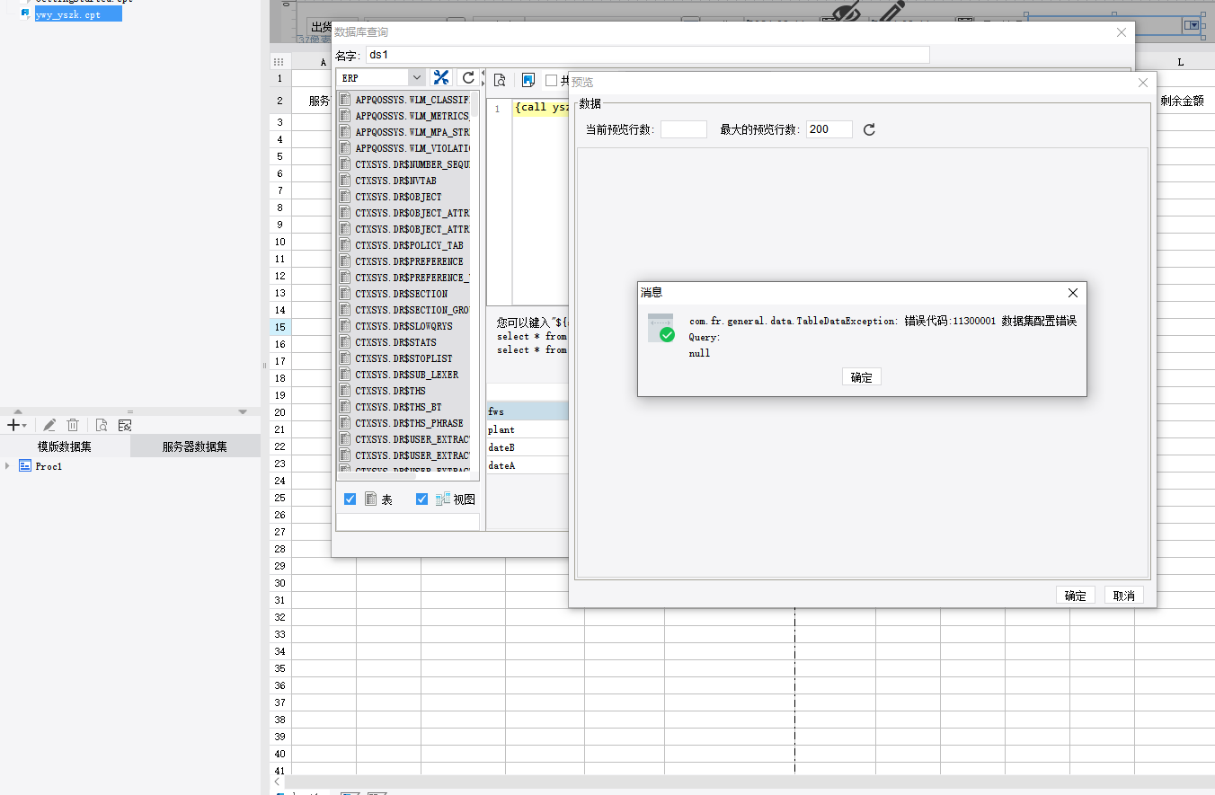The image size is (1215, 795).
Task: Expand the dataset panel with the down triangle
Action: click(242, 411)
